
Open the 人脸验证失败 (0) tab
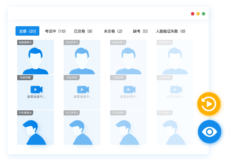coord(170,31)
